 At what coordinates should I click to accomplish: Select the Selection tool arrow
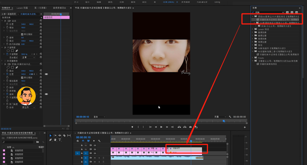pos(51,135)
